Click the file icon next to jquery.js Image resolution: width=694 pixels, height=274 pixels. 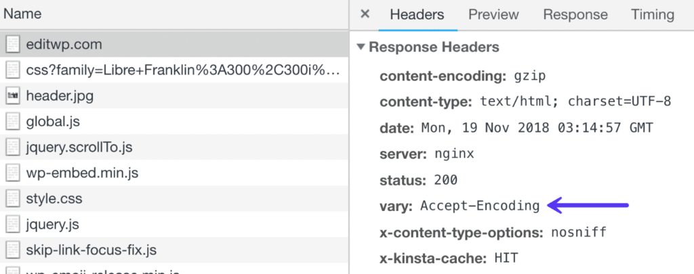[13, 225]
